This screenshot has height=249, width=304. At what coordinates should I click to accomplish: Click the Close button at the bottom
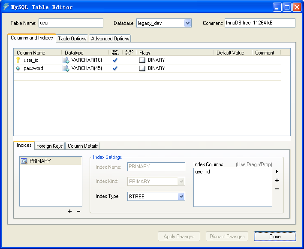tap(275, 237)
